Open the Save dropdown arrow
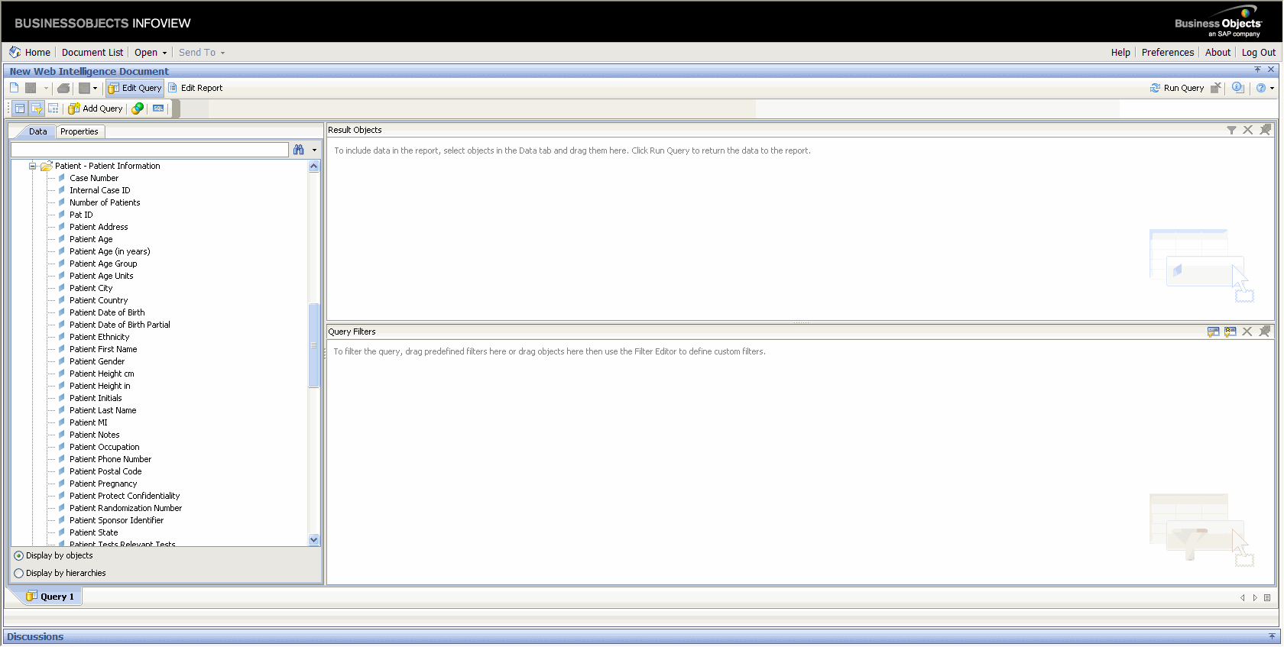The image size is (1284, 647). [46, 89]
